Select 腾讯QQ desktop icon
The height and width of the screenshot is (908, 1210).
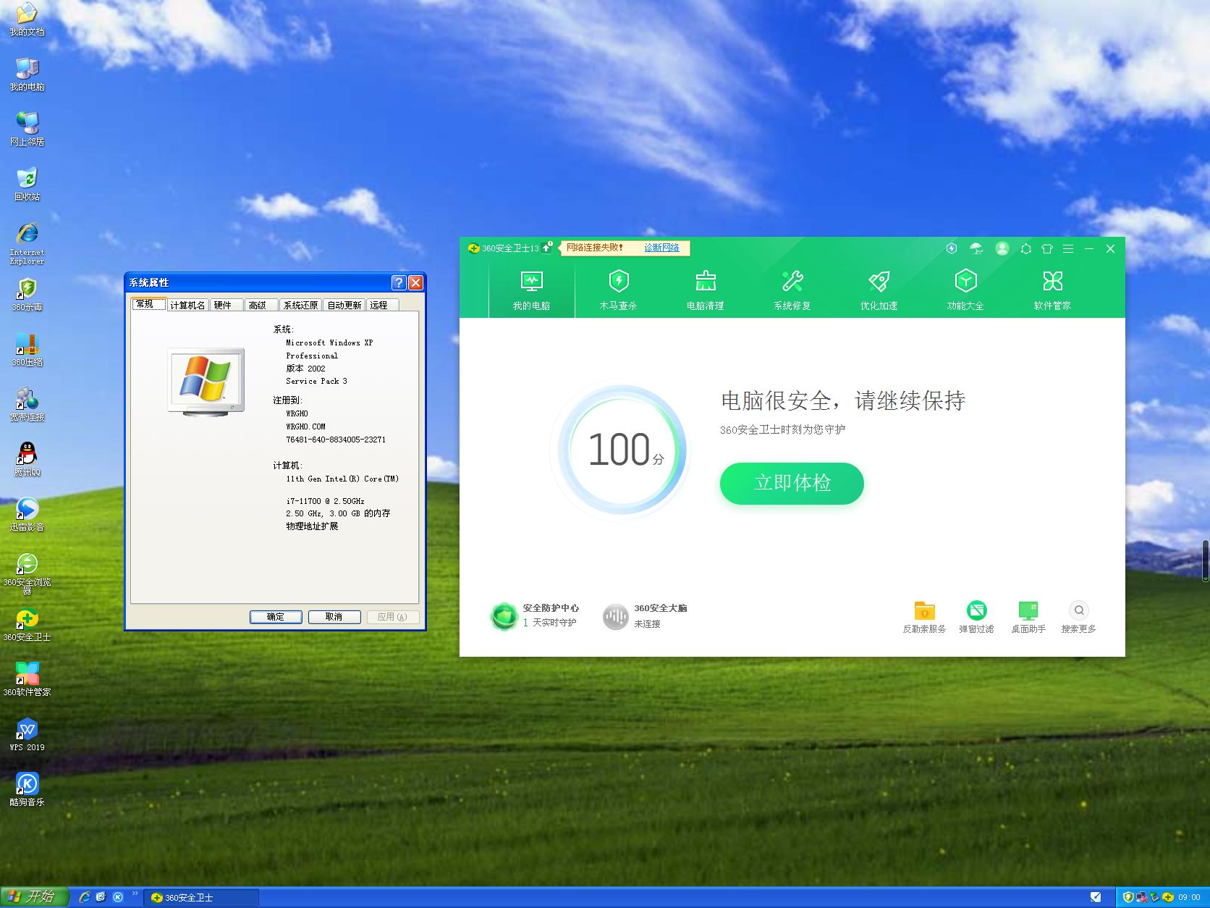[x=27, y=460]
